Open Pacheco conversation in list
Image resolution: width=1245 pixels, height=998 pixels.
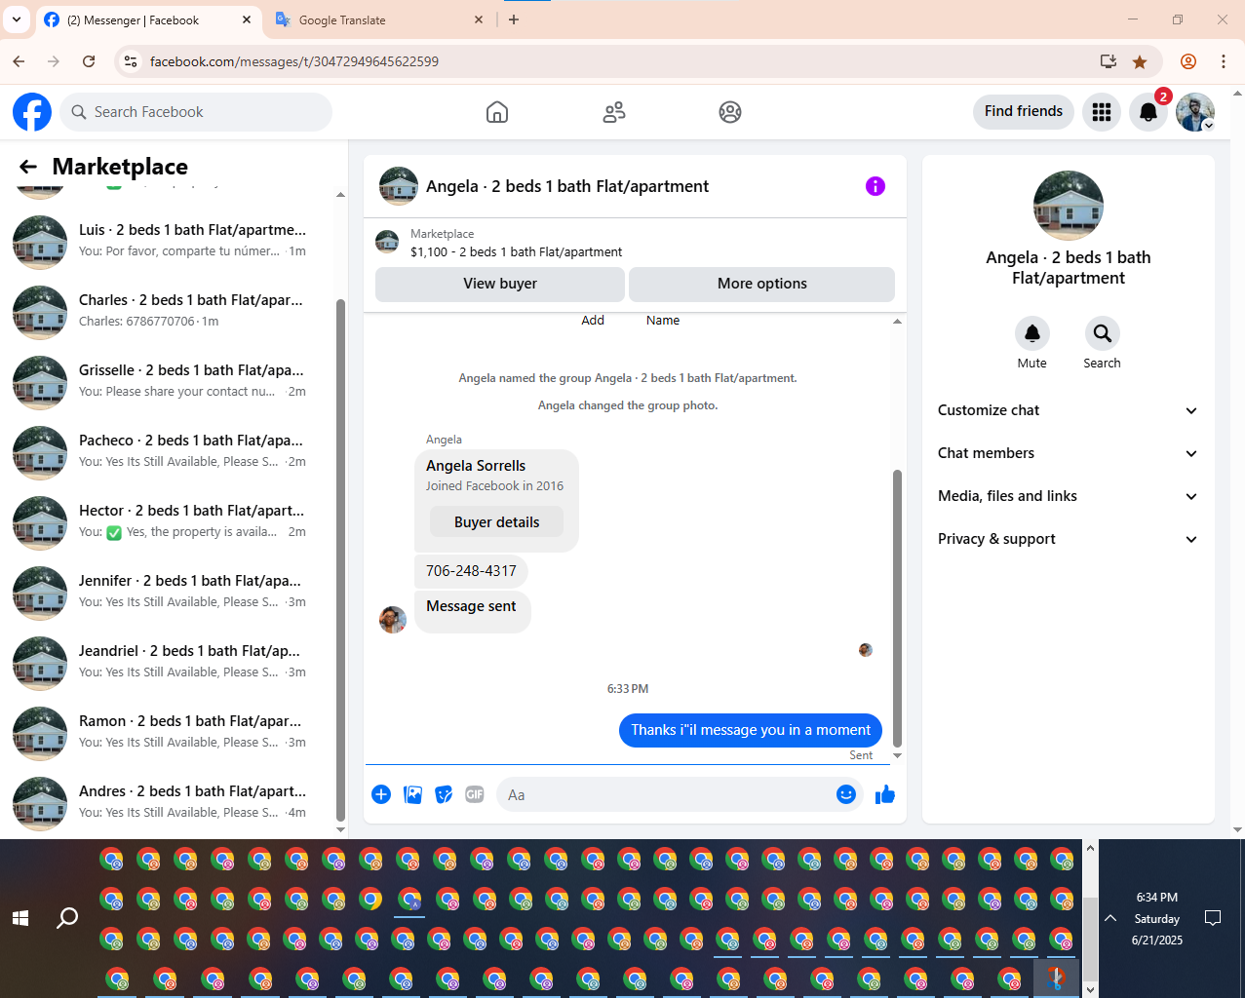(x=172, y=451)
